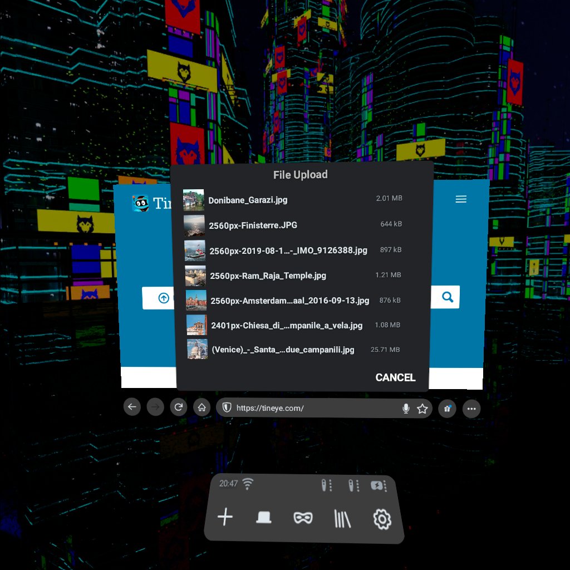This screenshot has height=570, width=570.
Task: Click the tracking protection shield icon
Action: [x=227, y=407]
